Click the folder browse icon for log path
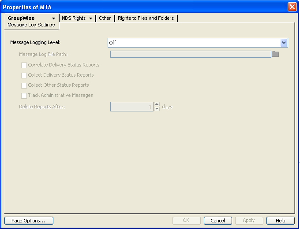Screen dimensions: 300x229 (275, 54)
